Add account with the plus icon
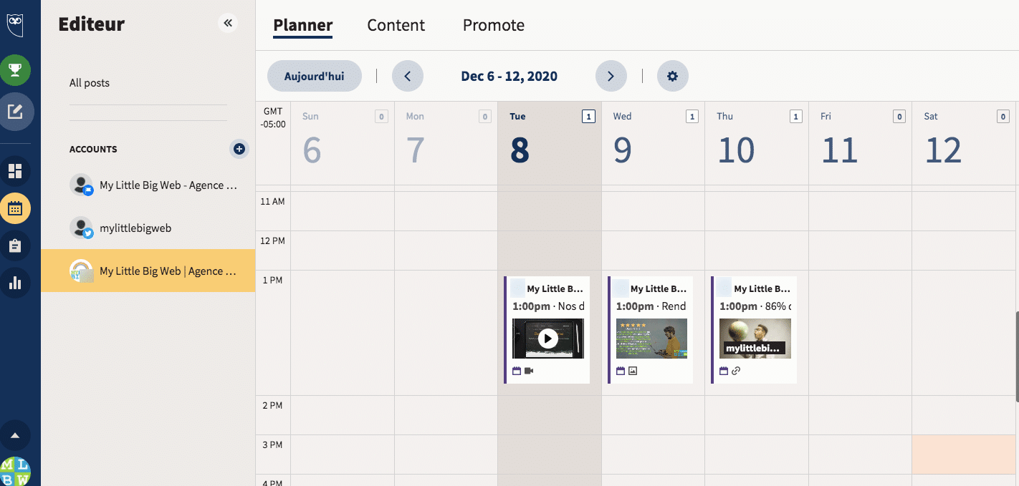 pos(239,149)
